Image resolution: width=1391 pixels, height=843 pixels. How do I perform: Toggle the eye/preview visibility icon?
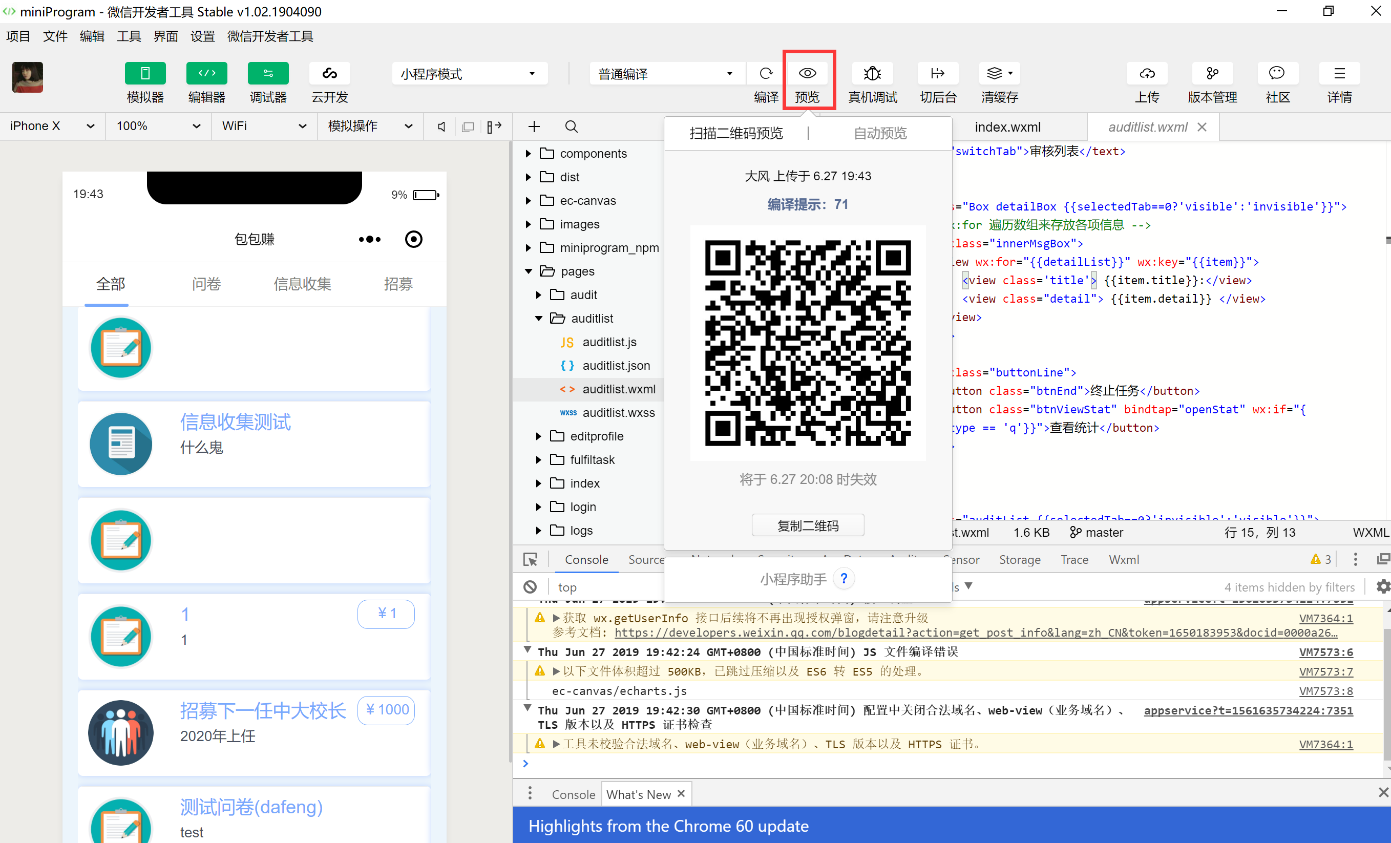809,76
